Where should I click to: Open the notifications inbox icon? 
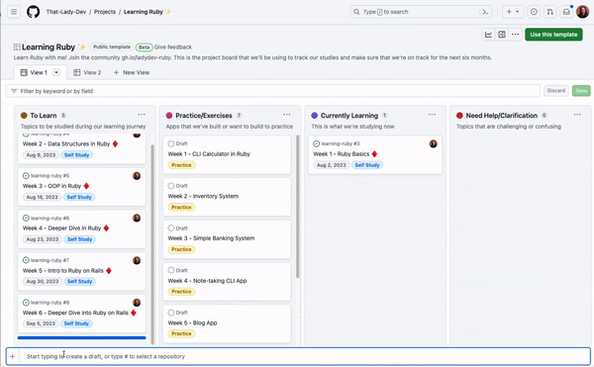[x=566, y=12]
